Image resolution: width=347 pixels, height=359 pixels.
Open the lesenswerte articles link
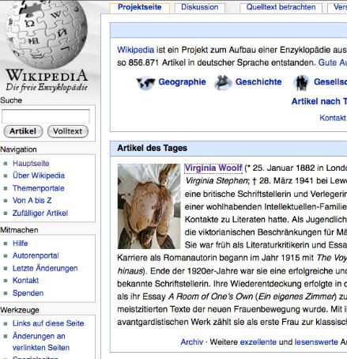tap(316, 342)
